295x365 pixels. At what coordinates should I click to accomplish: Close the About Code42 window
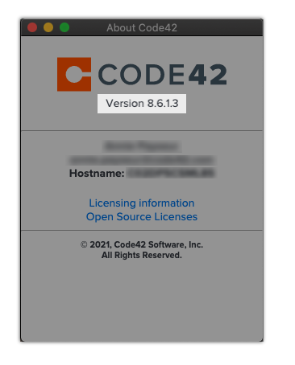click(32, 27)
